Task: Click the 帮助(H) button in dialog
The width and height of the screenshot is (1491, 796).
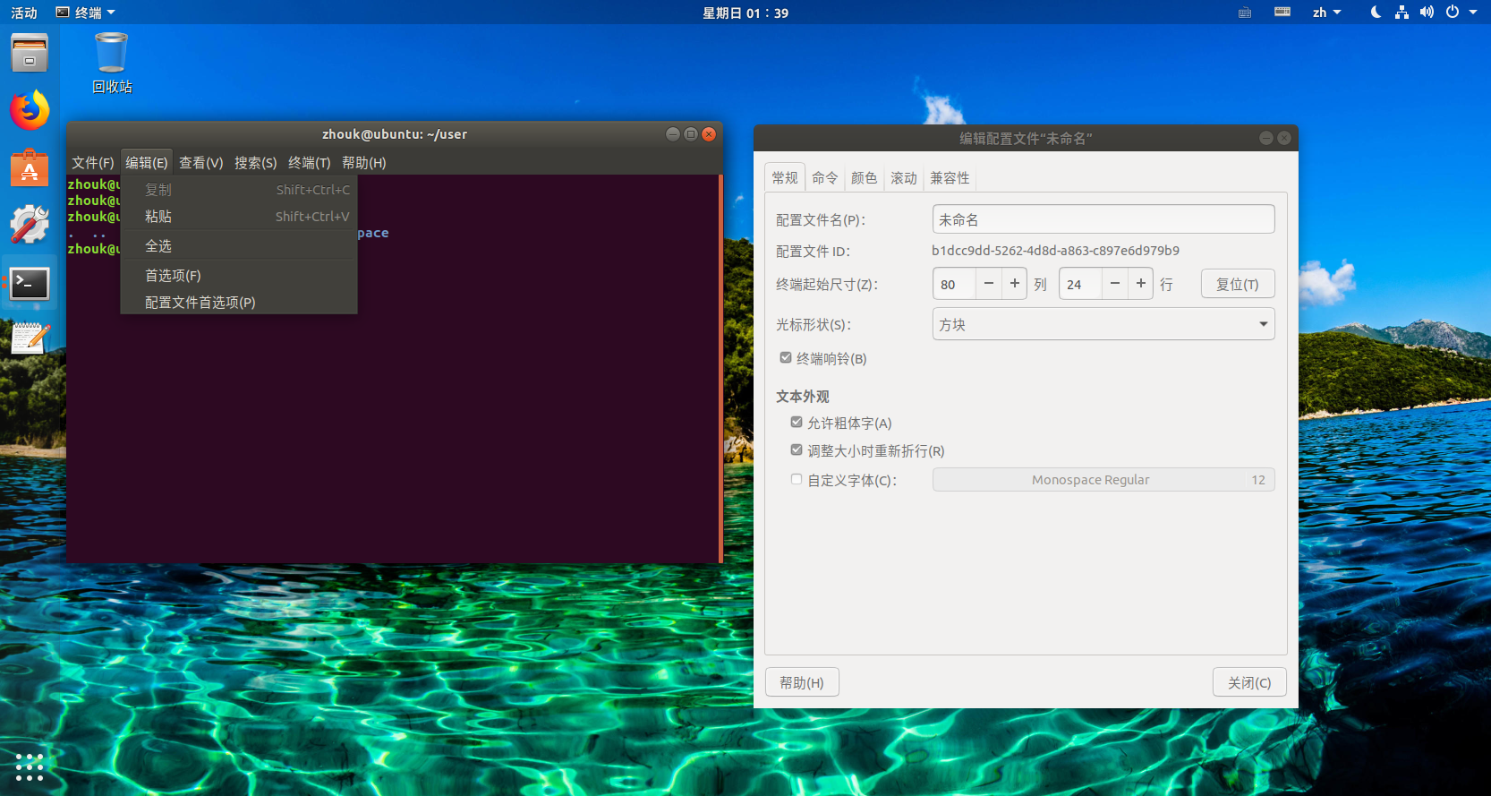Action: (x=802, y=682)
